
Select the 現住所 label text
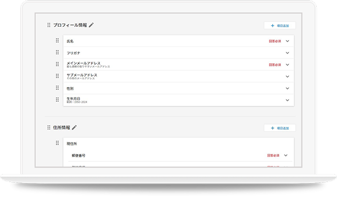tap(72, 143)
